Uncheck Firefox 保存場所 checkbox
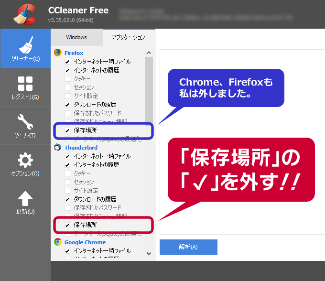Image resolution: width=325 pixels, height=281 pixels. tap(67, 130)
